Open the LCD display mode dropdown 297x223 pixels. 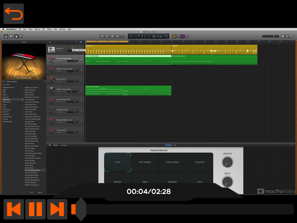point(131,36)
